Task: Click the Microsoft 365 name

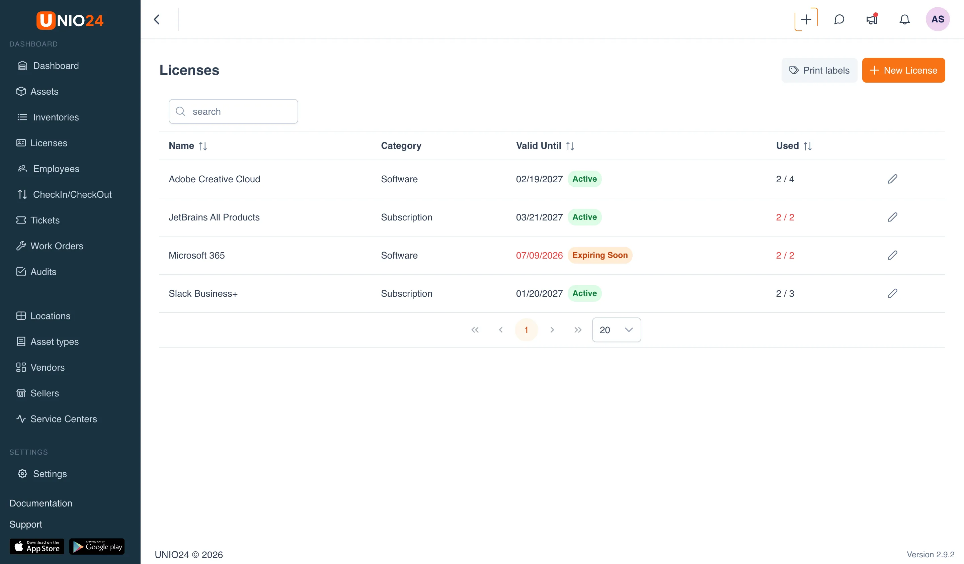Action: coord(196,255)
